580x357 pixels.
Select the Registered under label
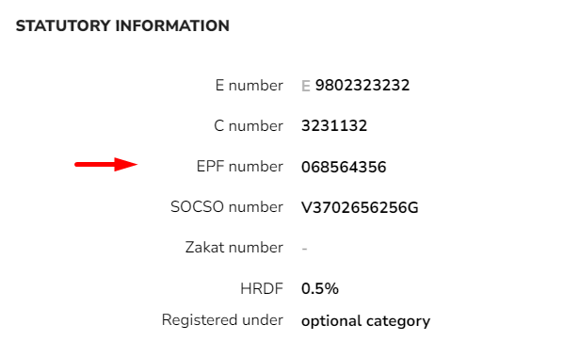222,320
